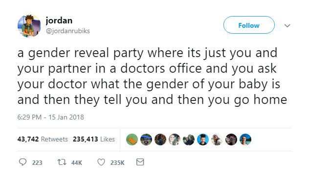Follow the jordan account

coord(249,25)
